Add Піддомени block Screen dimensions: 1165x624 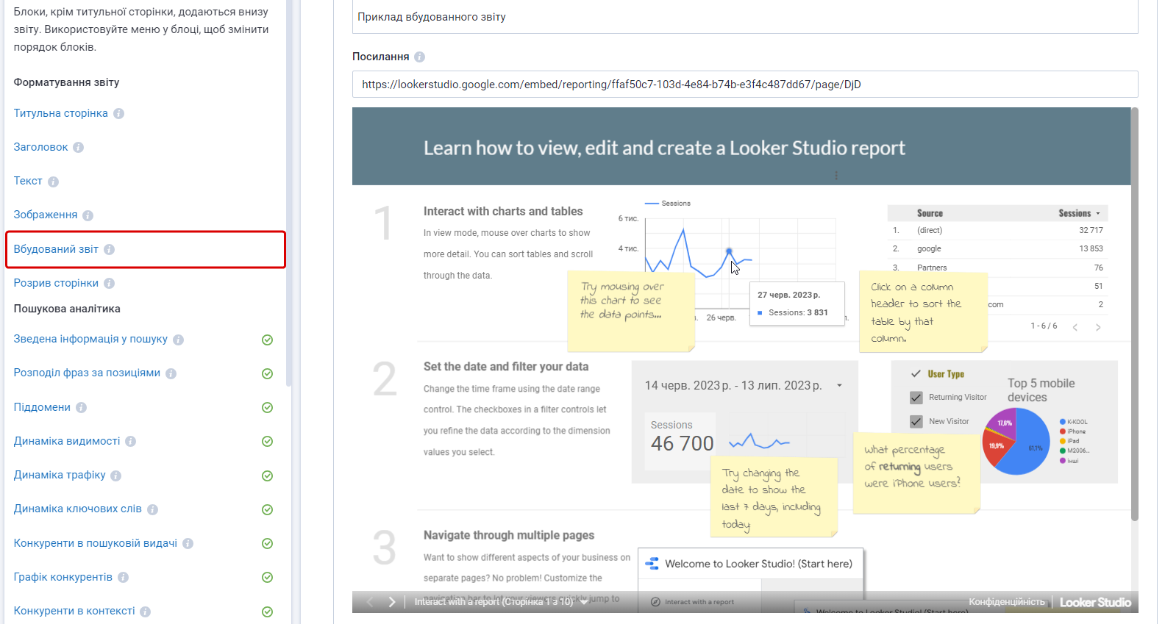click(x=42, y=407)
